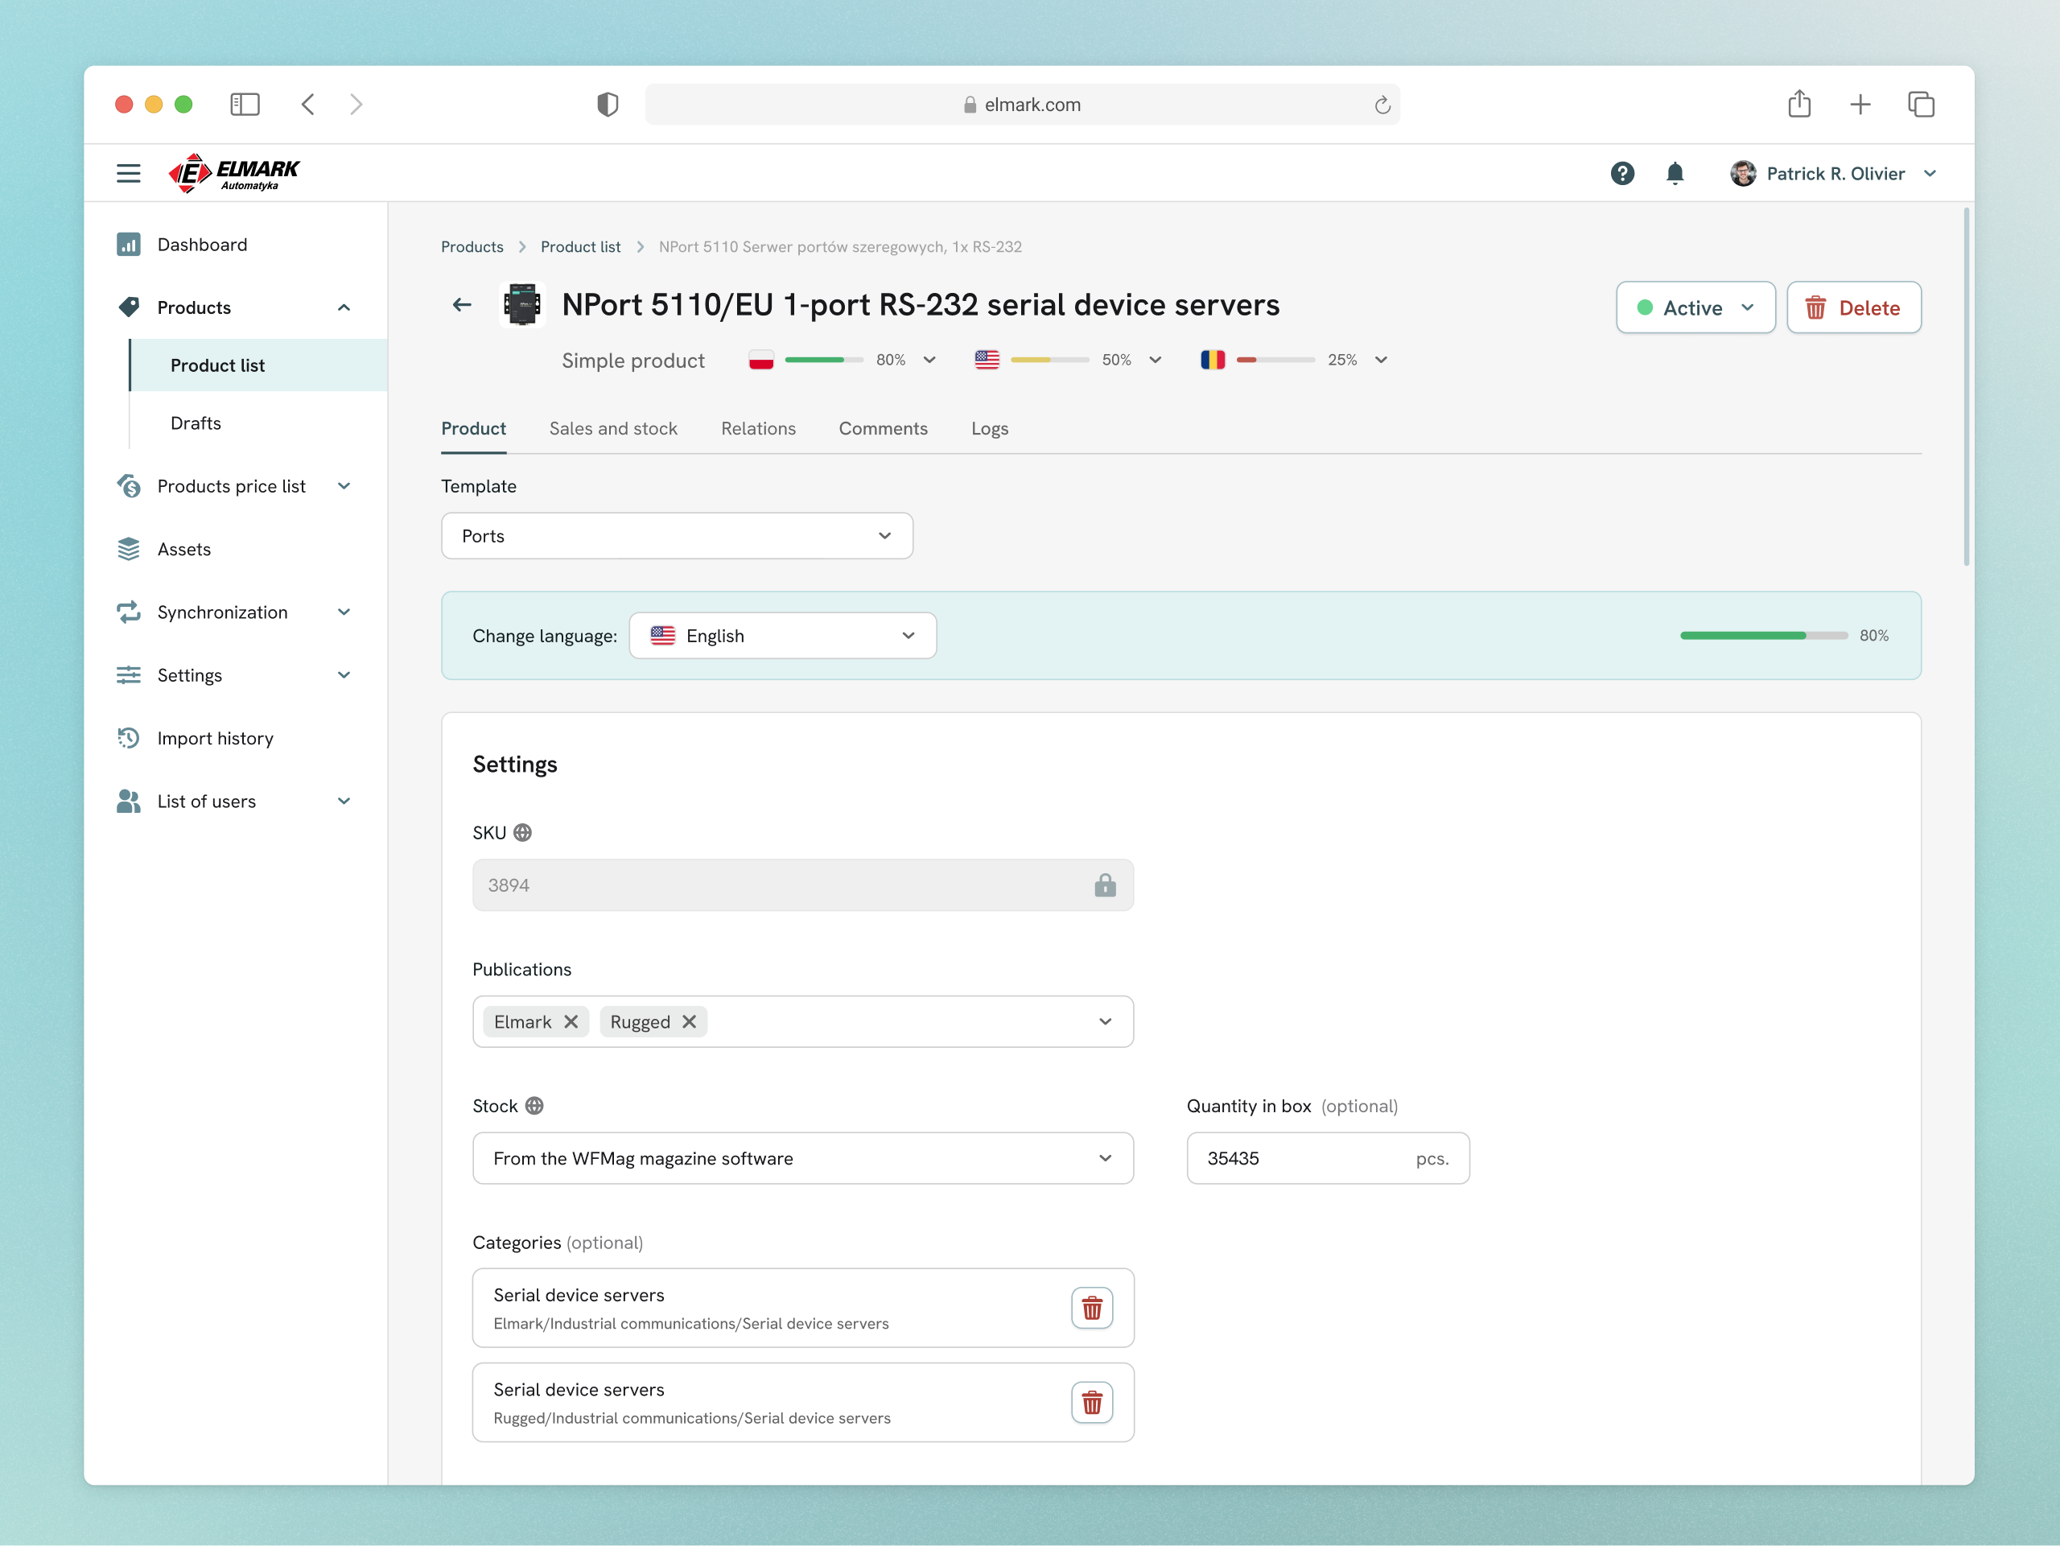Open the hamburger menu icon

click(129, 173)
